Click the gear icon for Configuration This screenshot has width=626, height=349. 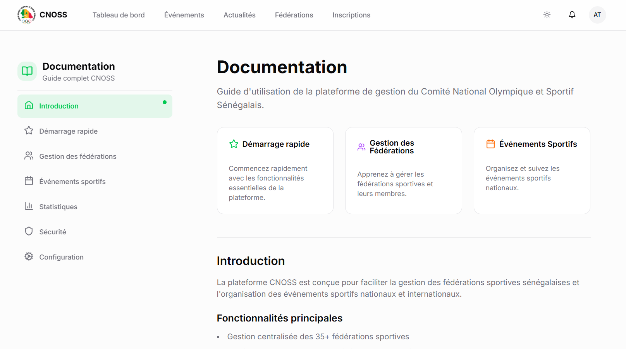(x=29, y=256)
